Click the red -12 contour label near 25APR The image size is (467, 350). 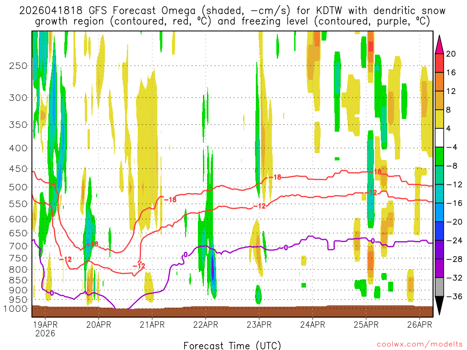pyautogui.click(x=371, y=193)
